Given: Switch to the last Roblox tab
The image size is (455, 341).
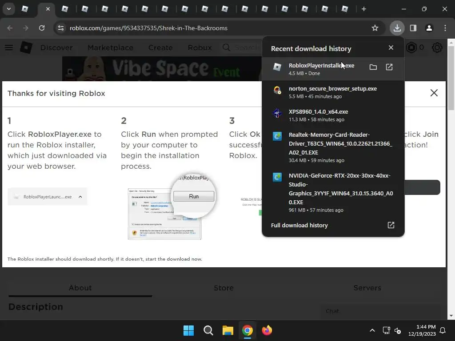Looking at the screenshot, I should click(x=345, y=9).
